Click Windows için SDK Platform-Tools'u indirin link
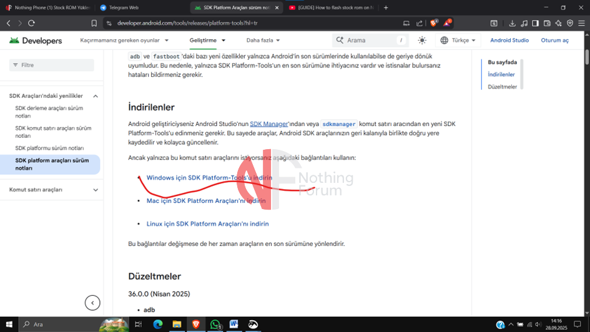The width and height of the screenshot is (590, 332). pos(209,178)
